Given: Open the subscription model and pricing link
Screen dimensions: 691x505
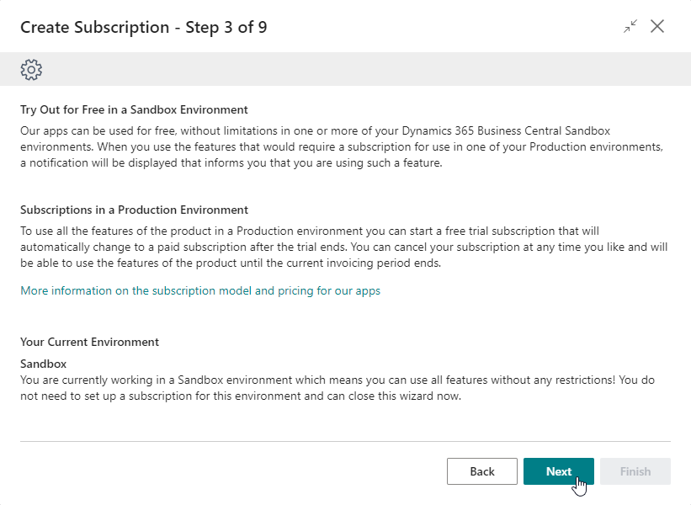Looking at the screenshot, I should coord(200,290).
